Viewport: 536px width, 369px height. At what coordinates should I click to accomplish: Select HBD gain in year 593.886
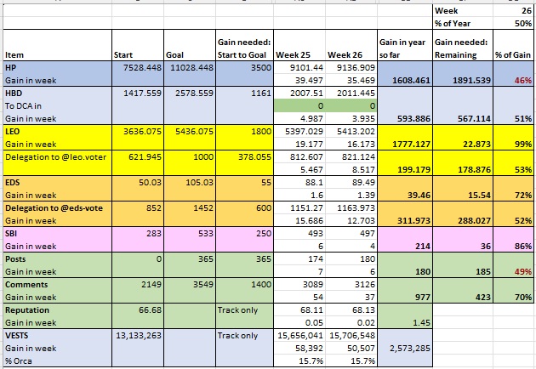(x=405, y=118)
